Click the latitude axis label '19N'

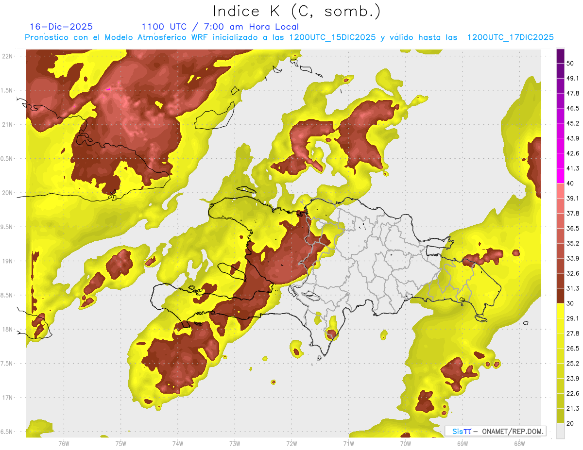[x=8, y=261]
